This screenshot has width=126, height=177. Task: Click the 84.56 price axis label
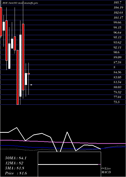coord(117,72)
